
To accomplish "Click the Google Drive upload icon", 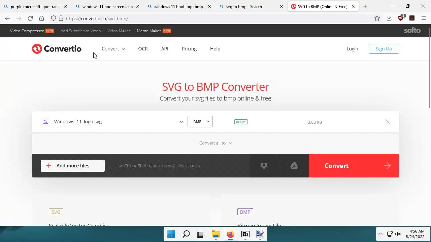I will [294, 166].
